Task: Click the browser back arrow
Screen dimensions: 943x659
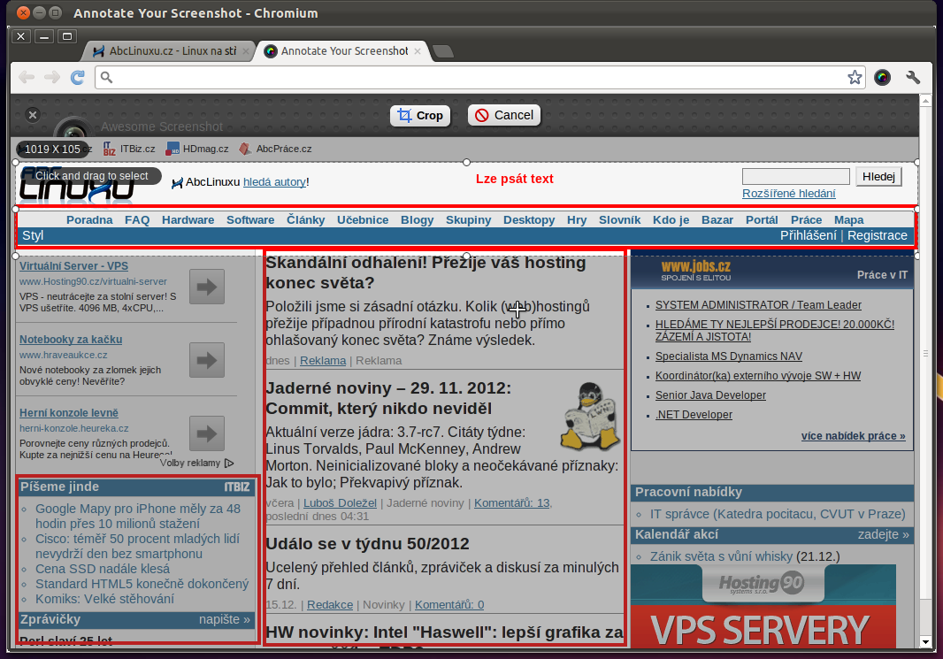Action: tap(27, 77)
